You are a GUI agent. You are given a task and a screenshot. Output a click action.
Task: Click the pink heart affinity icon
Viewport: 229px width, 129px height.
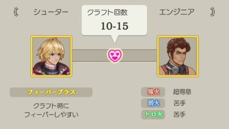coord(115,56)
